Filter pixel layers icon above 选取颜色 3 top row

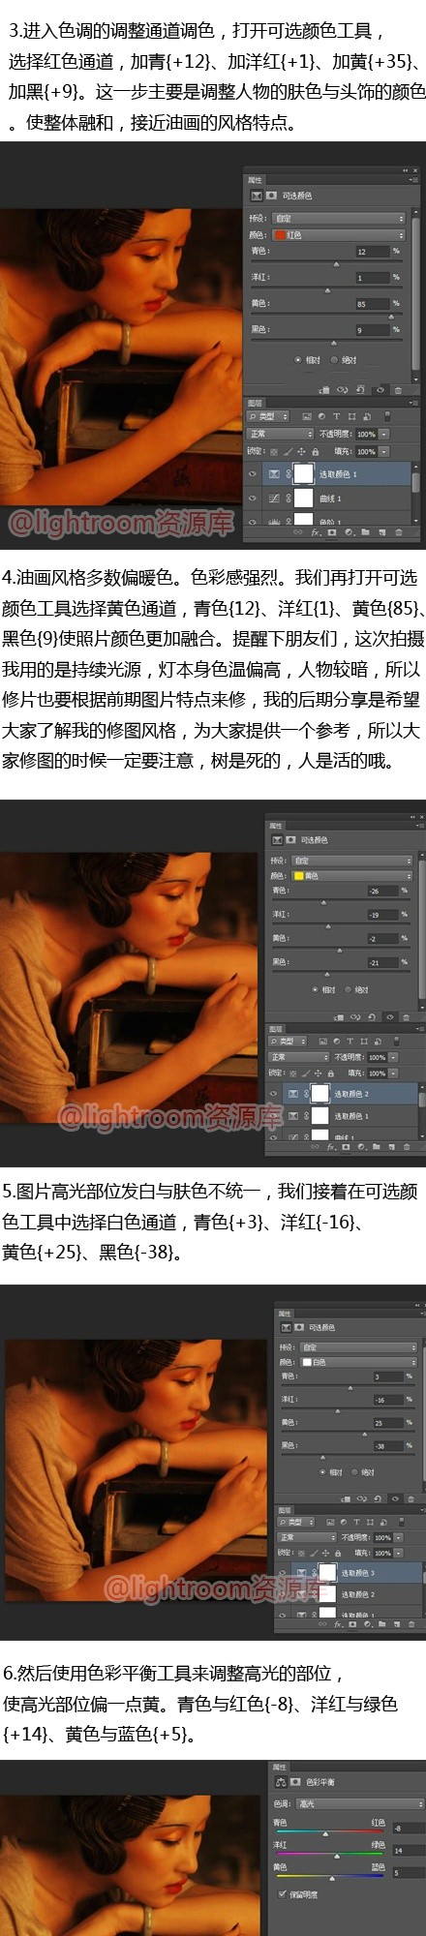click(330, 1523)
